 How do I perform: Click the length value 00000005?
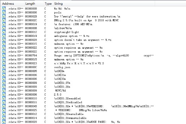pos(31,71)
